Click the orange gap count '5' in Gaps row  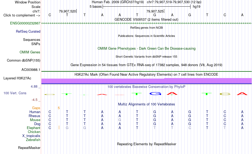tap(59, 108)
